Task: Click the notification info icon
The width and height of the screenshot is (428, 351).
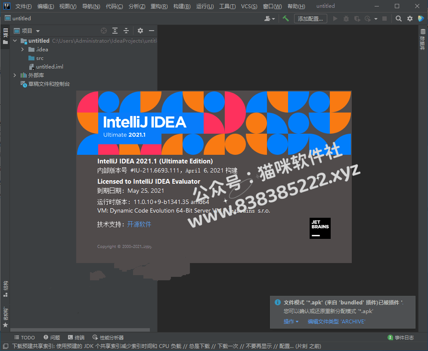Action: [278, 302]
